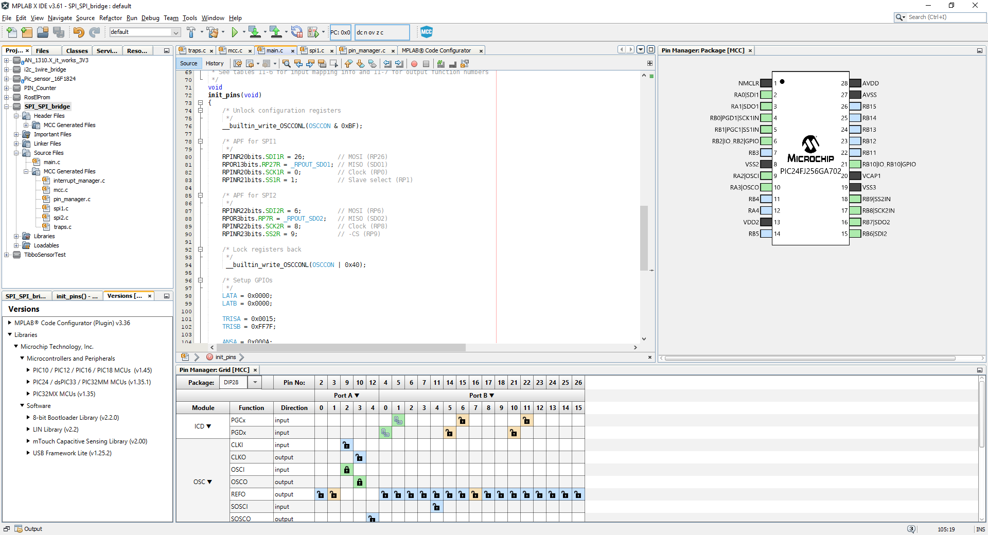Switch to the spi1.c editor tab
The height and width of the screenshot is (535, 988).
pyautogui.click(x=316, y=50)
